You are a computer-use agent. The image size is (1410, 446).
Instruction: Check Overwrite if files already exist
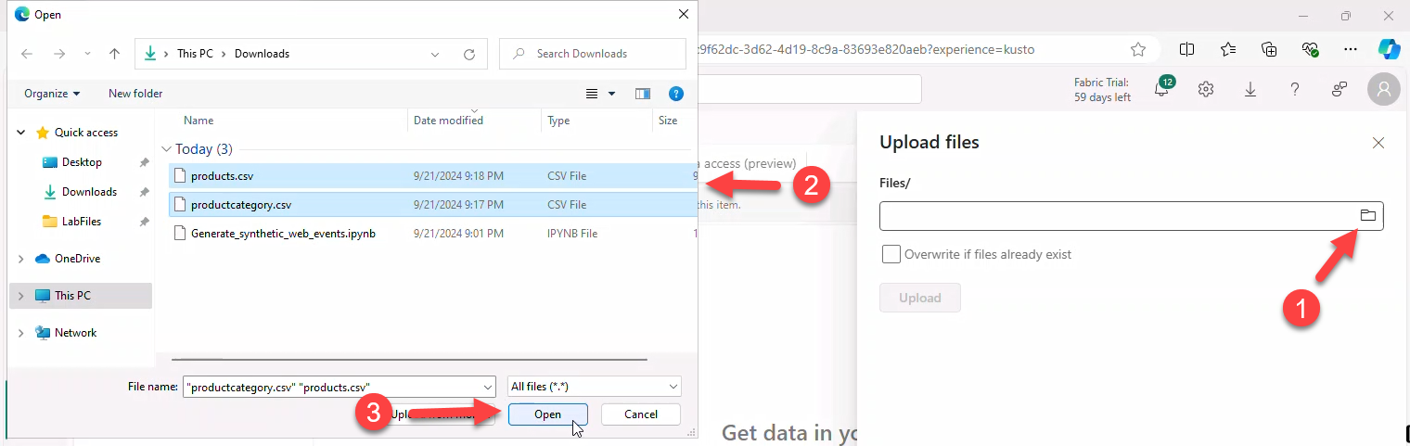pyautogui.click(x=891, y=254)
